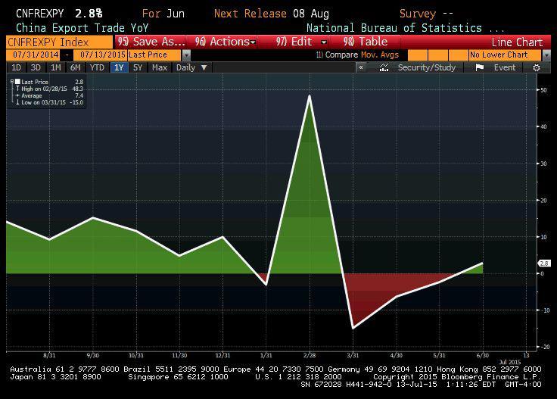Open the Edit menu
The height and width of the screenshot is (399, 557).
pyautogui.click(x=302, y=42)
